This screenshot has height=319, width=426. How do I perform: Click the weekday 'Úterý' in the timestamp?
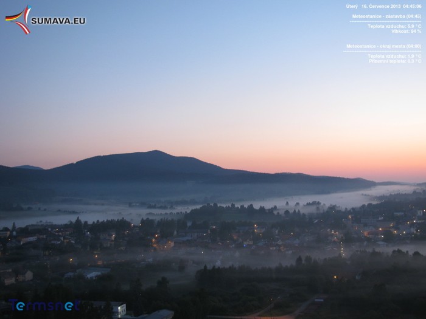click(x=352, y=6)
